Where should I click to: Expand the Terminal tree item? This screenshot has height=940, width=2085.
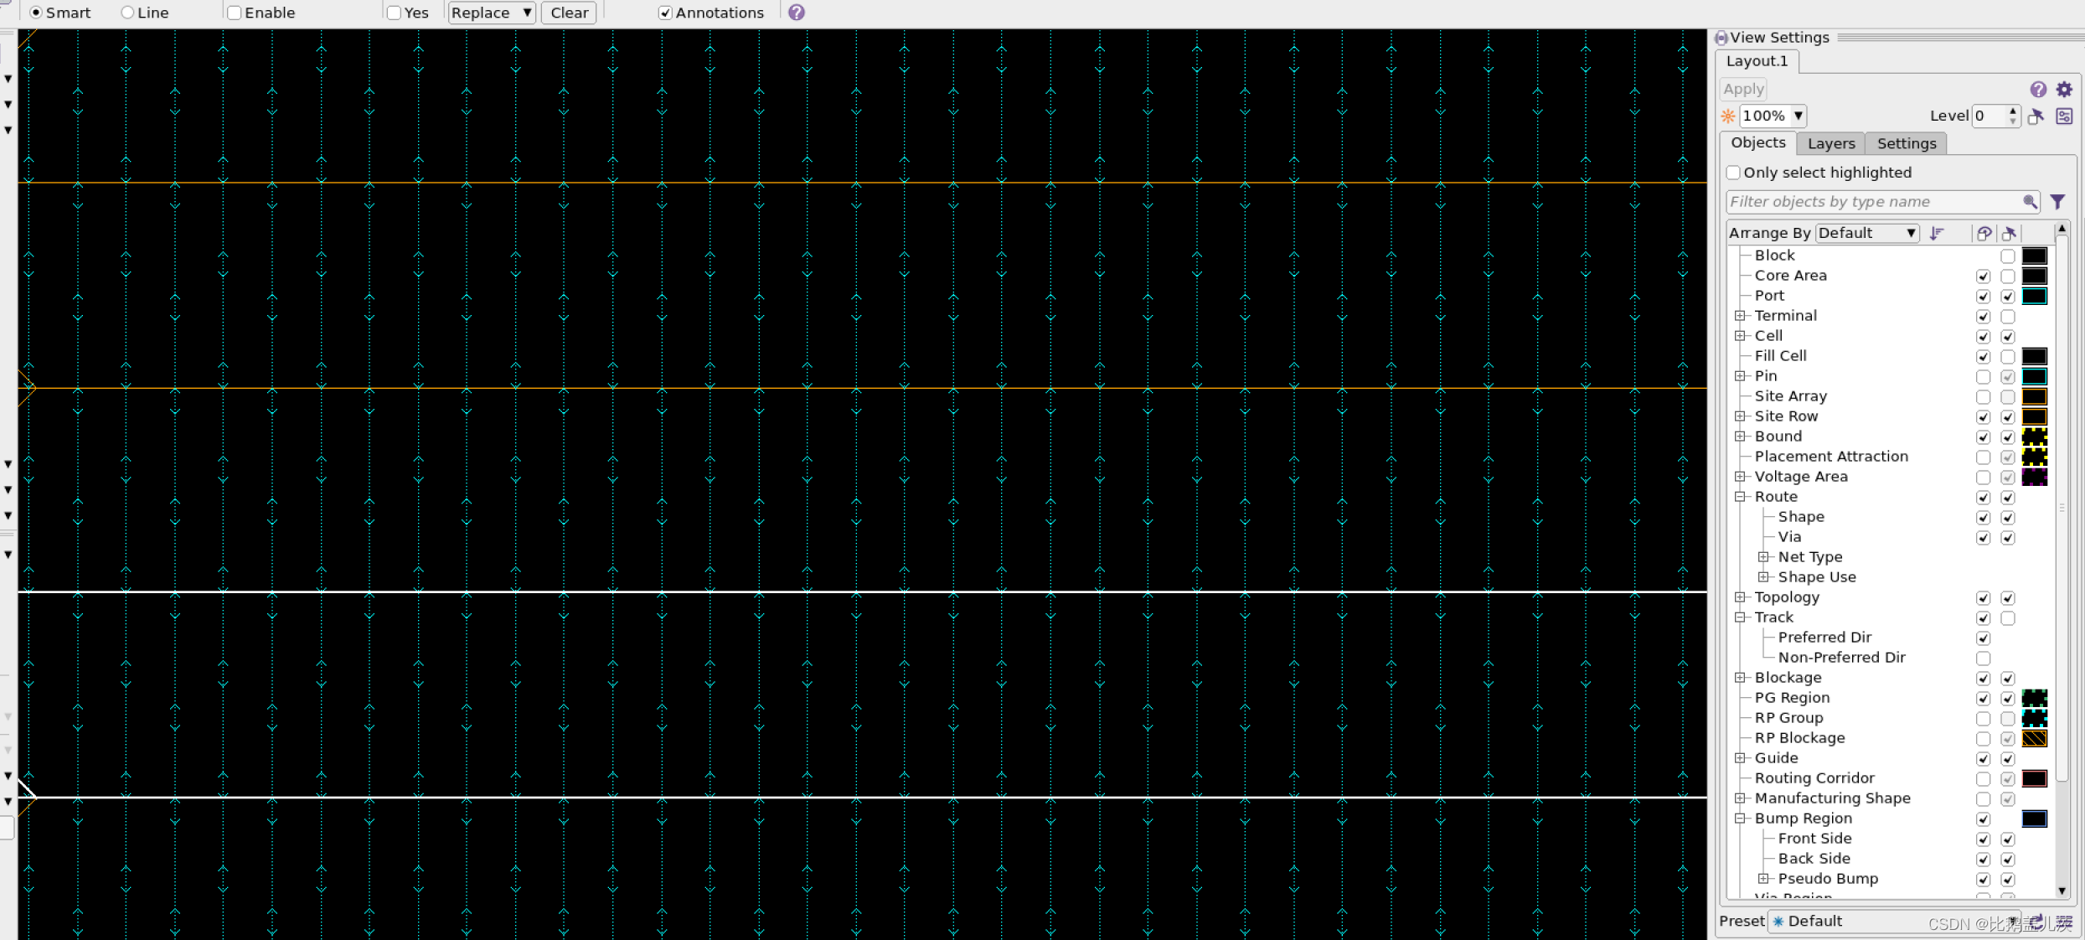click(1742, 316)
